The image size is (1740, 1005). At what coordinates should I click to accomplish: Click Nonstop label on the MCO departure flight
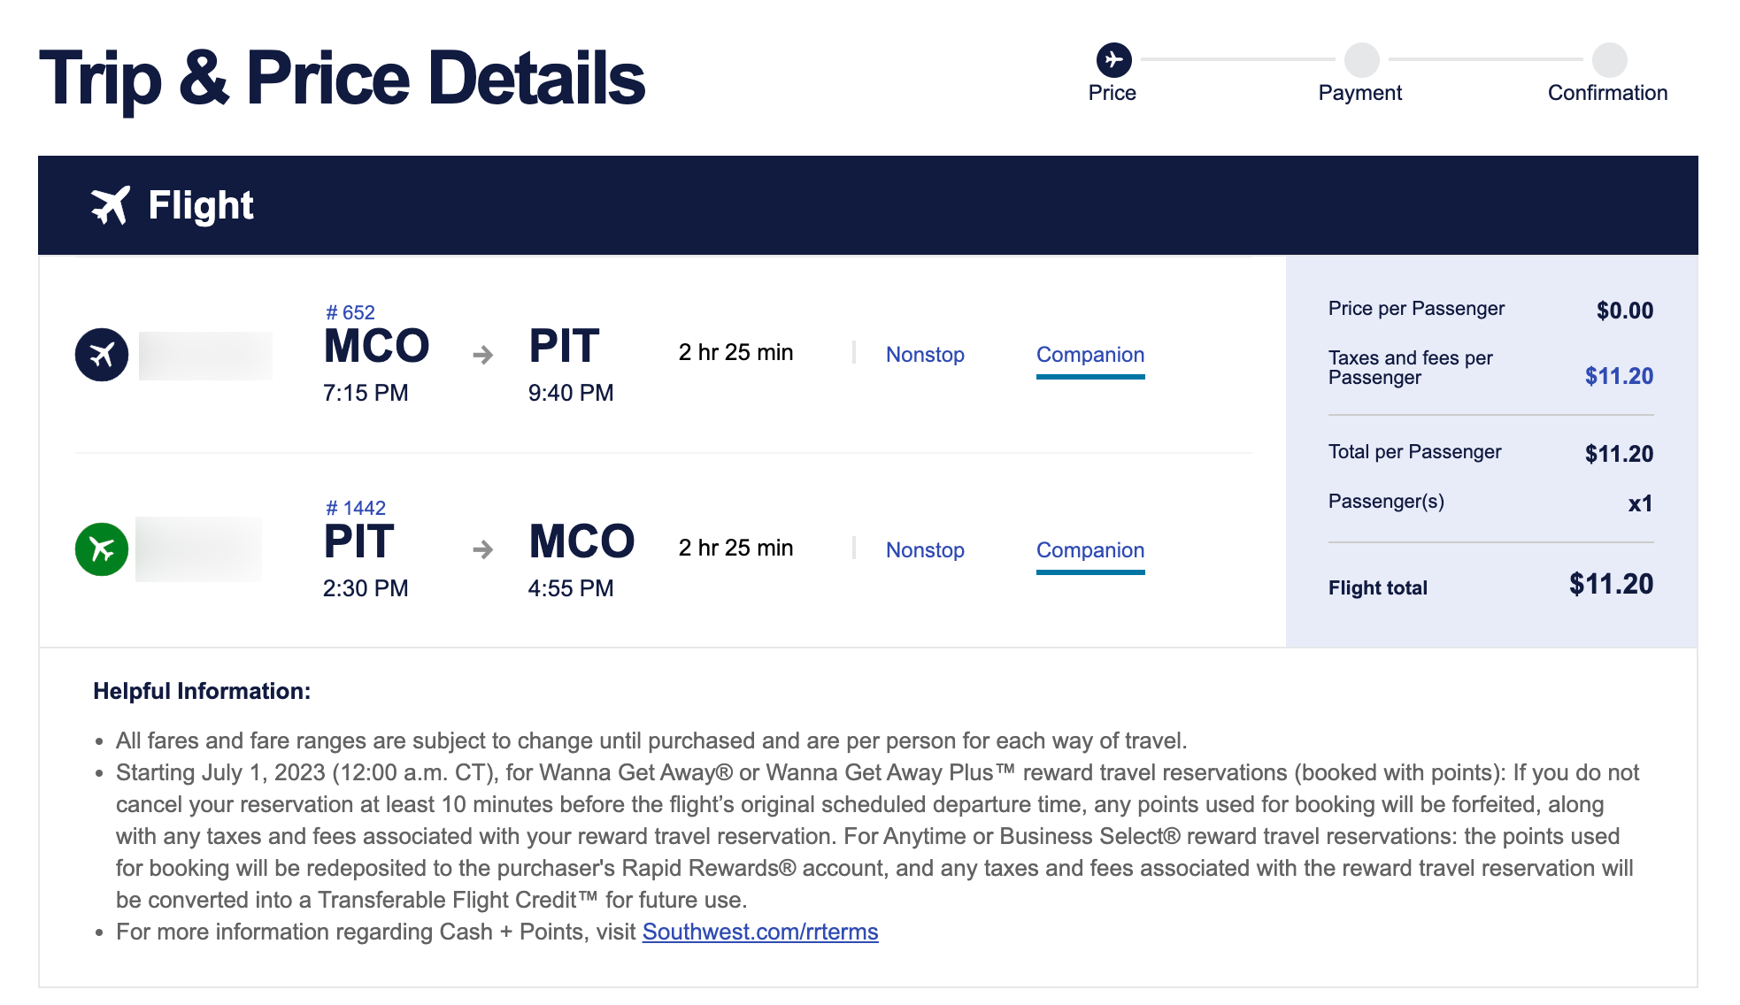[925, 355]
